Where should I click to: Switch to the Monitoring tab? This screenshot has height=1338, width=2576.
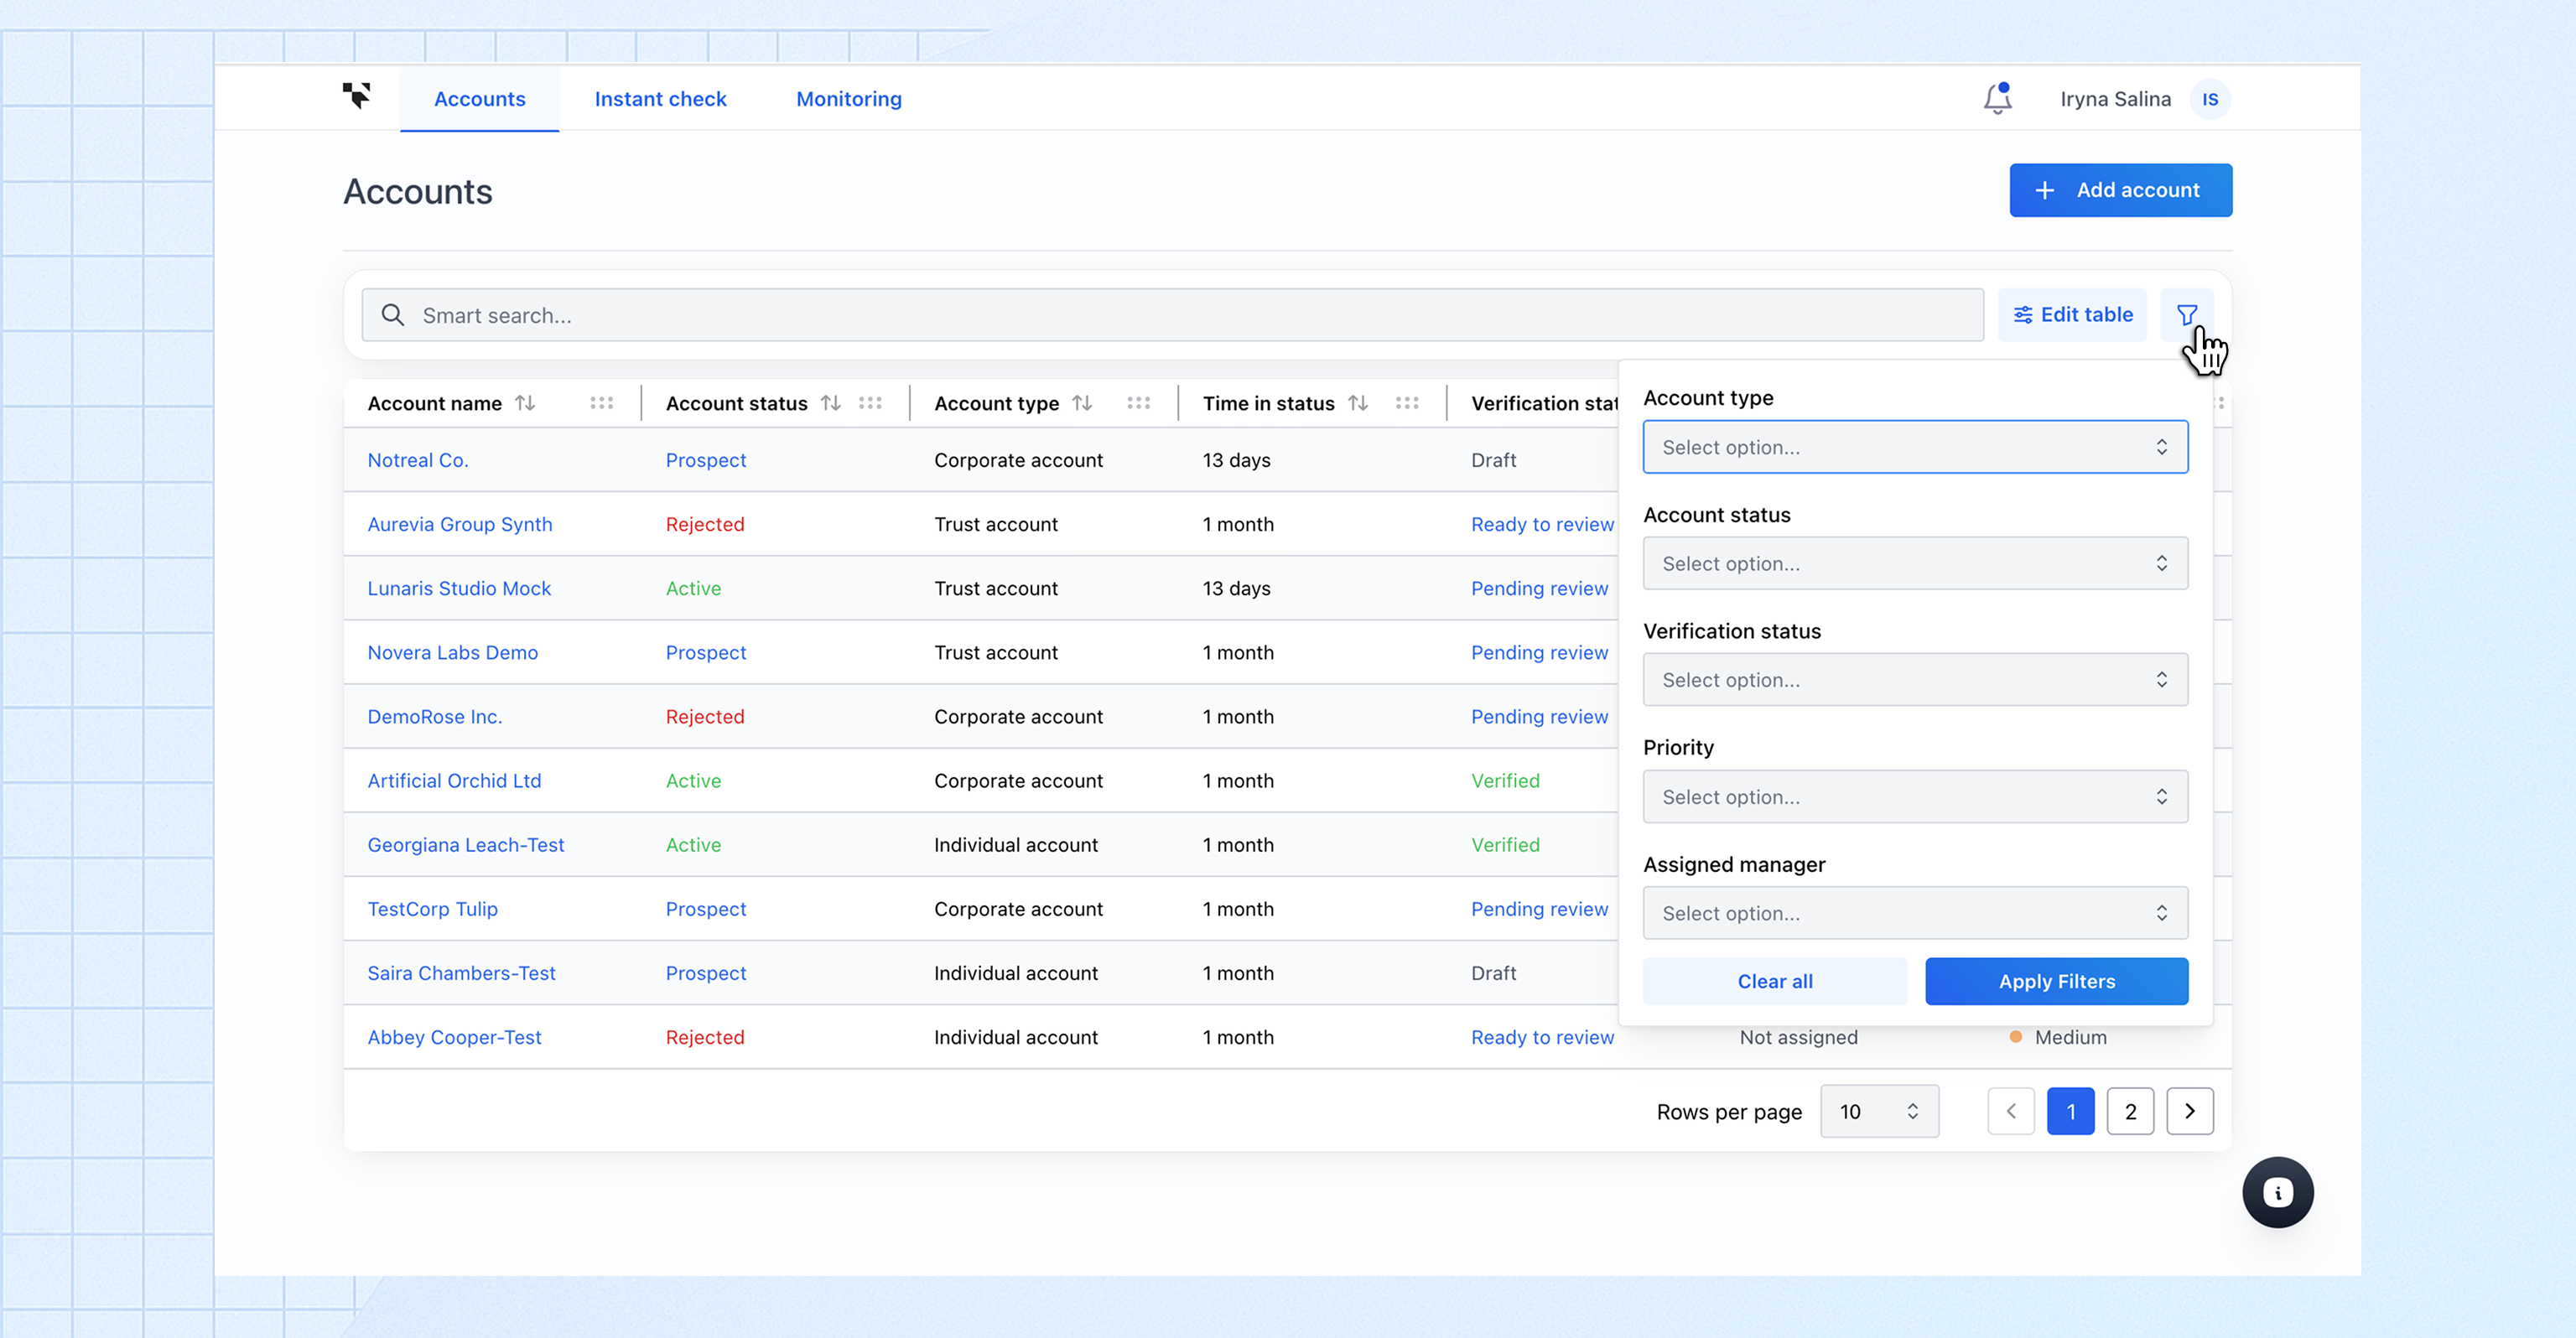pos(848,99)
